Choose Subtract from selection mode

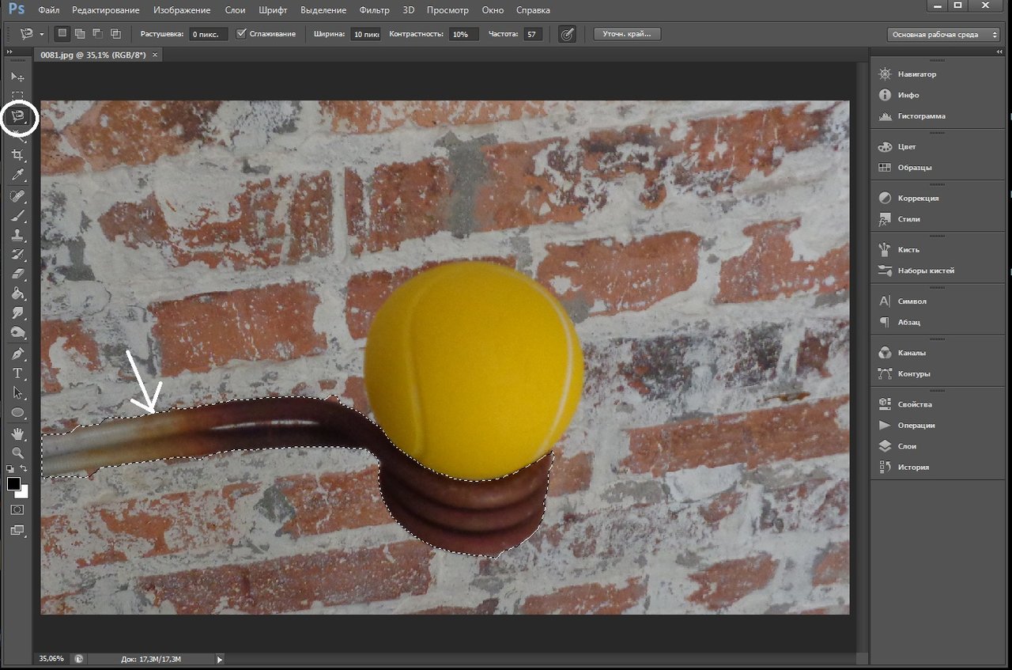(x=97, y=34)
